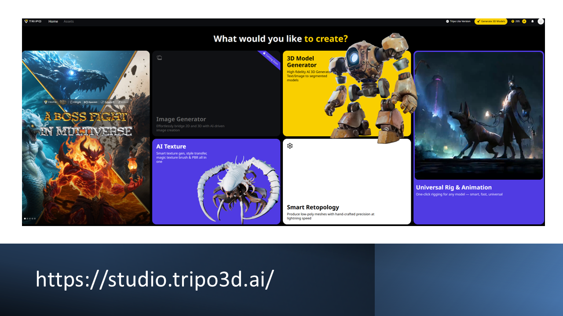Click the Tripo Lite Version switch
563x316 pixels.
(458, 22)
